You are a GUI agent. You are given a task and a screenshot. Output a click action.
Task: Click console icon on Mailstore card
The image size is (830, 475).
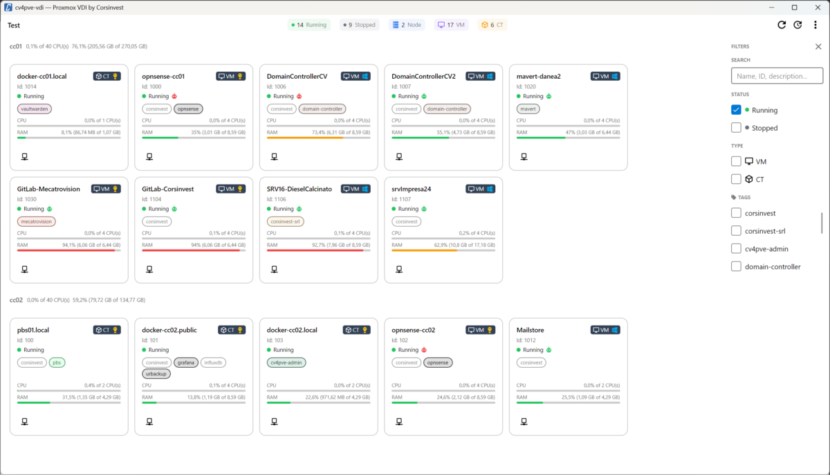click(x=524, y=421)
